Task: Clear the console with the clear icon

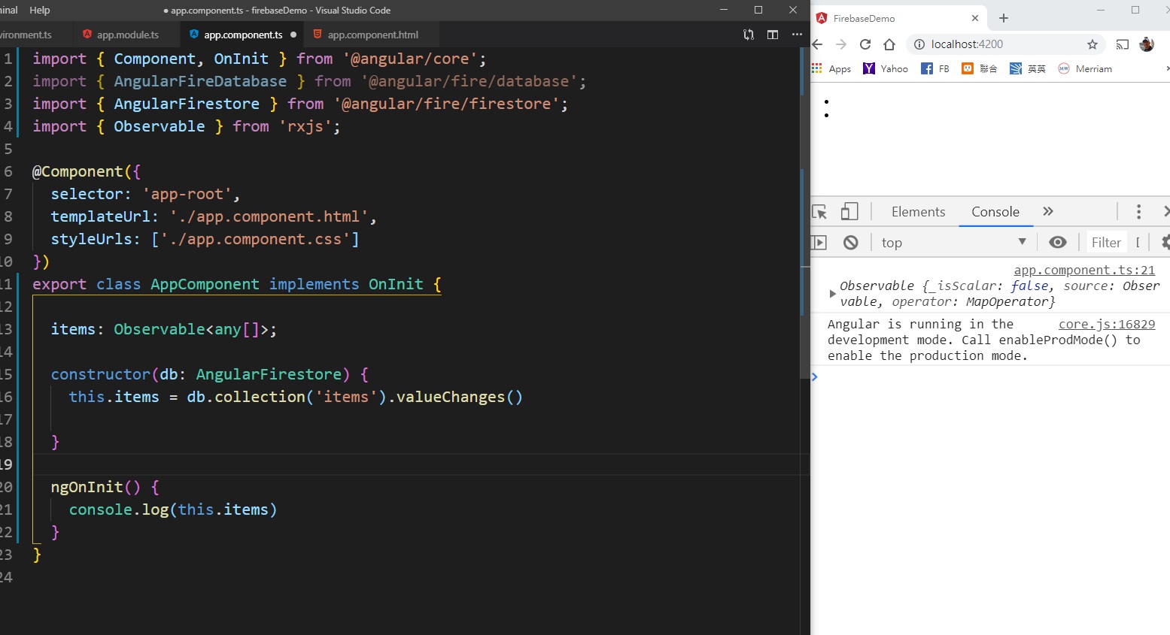Action: pos(851,242)
